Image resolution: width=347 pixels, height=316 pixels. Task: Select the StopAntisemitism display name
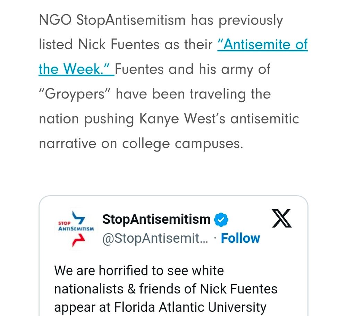click(x=156, y=219)
